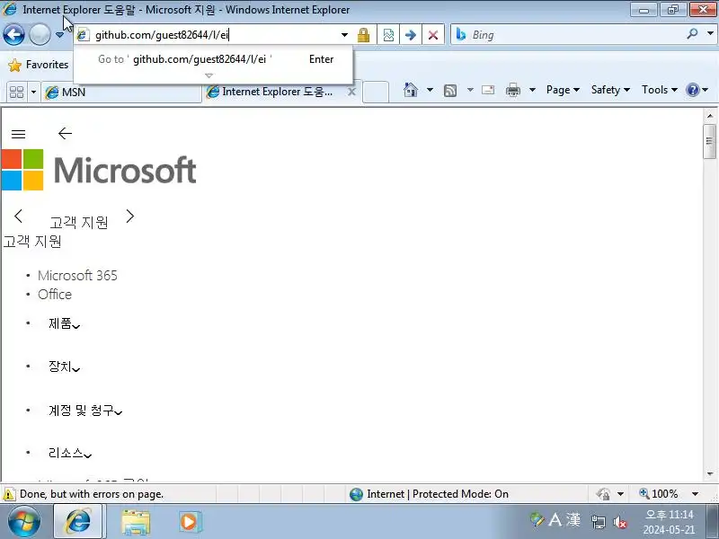Select the Go to github.com suggestion
719x539 pixels.
tap(213, 59)
